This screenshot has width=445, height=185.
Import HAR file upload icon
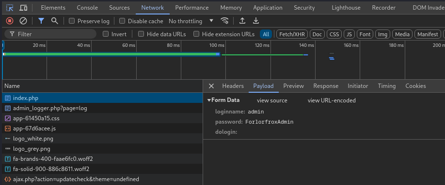point(242,21)
